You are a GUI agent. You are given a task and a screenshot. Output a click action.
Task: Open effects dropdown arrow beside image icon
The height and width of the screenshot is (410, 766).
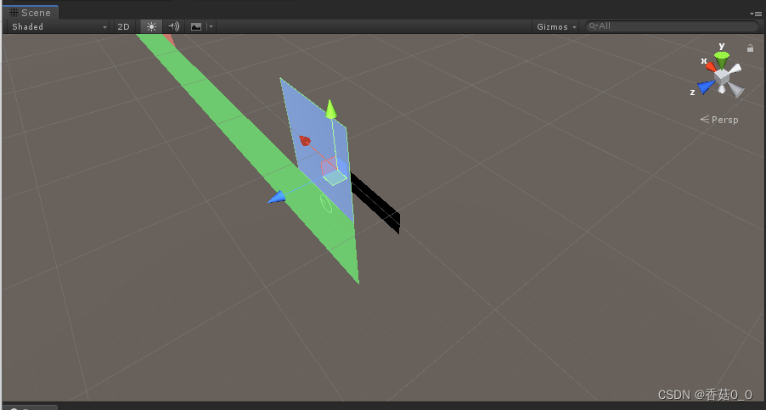(211, 26)
